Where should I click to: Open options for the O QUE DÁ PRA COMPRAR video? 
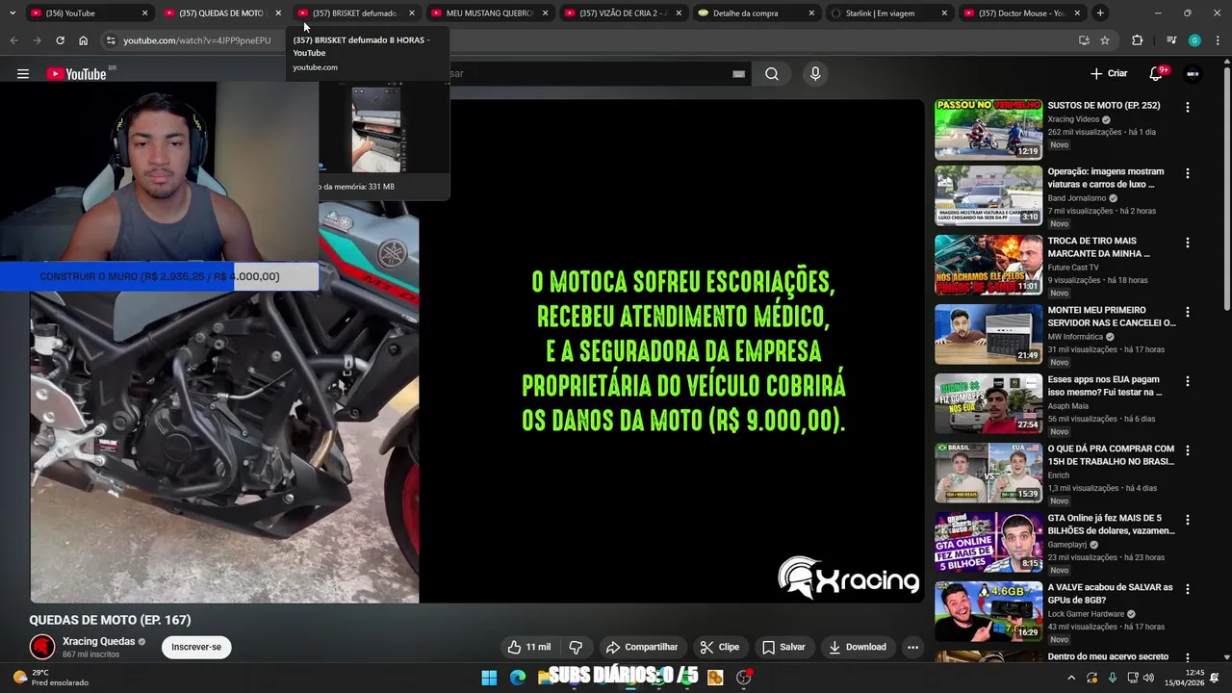[x=1187, y=451]
